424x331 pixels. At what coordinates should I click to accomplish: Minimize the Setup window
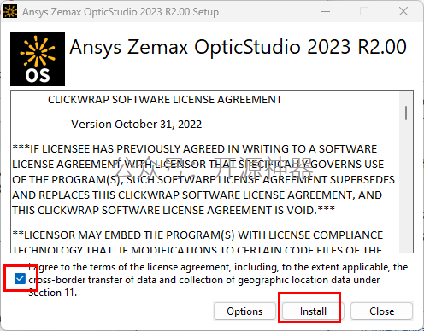[x=326, y=12]
